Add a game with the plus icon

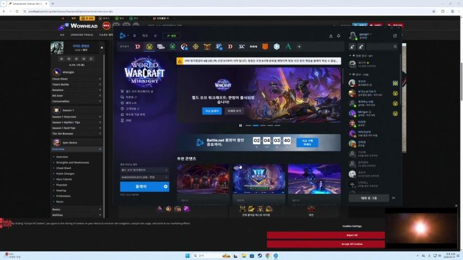pyautogui.click(x=299, y=47)
